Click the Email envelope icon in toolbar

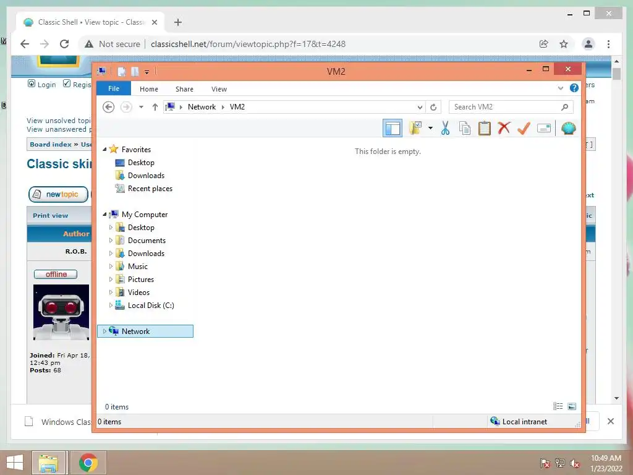(x=544, y=129)
